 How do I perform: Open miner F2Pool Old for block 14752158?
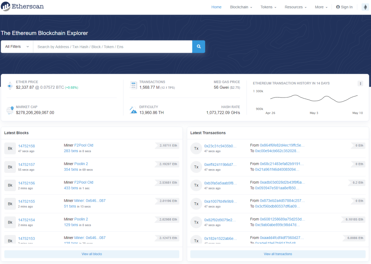[84, 145]
